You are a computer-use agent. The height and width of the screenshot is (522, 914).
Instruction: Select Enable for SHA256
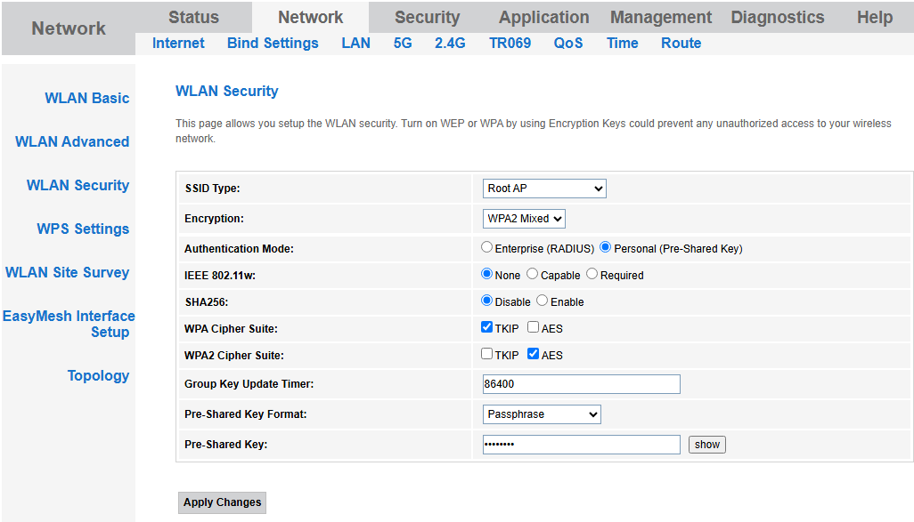pyautogui.click(x=542, y=301)
